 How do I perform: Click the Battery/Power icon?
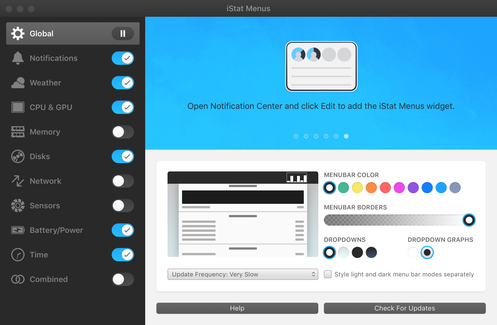click(18, 230)
